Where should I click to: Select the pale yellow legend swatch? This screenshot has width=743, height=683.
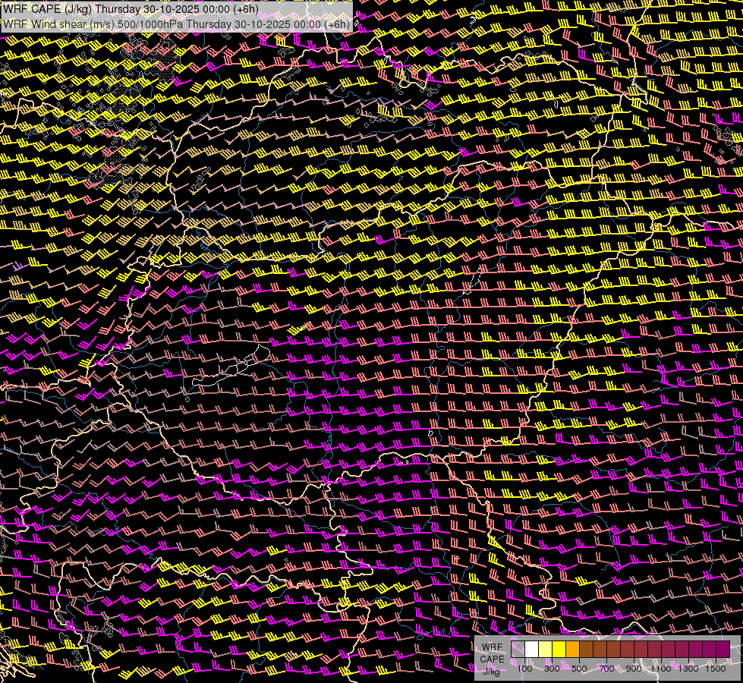point(546,649)
